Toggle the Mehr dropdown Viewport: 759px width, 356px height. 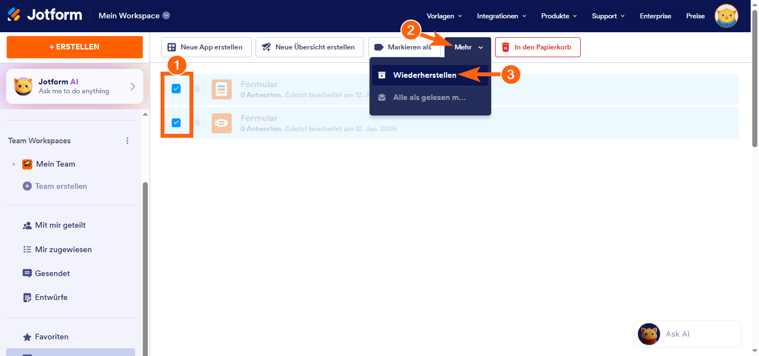[x=468, y=47]
